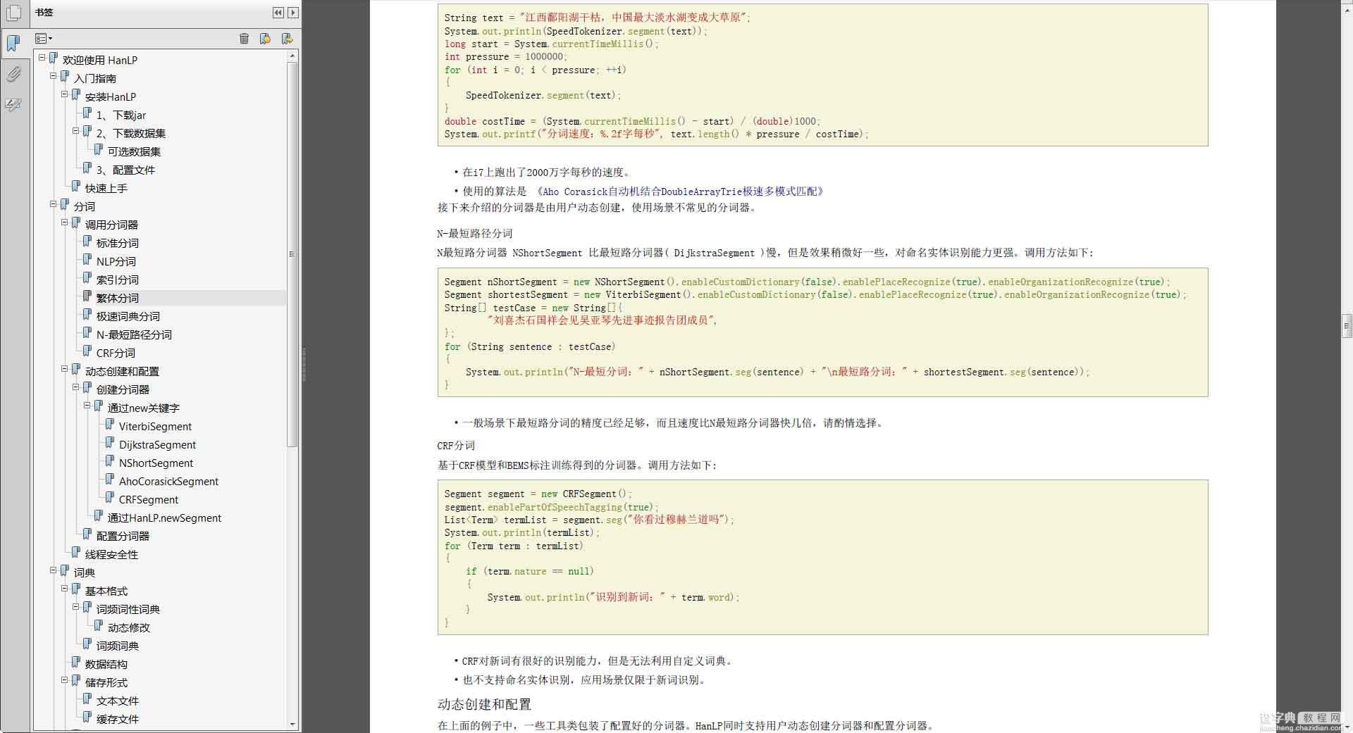Collapse the 储存形式 node
The image size is (1353, 733).
tap(65, 680)
